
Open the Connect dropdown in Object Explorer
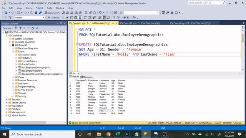pos(7,28)
